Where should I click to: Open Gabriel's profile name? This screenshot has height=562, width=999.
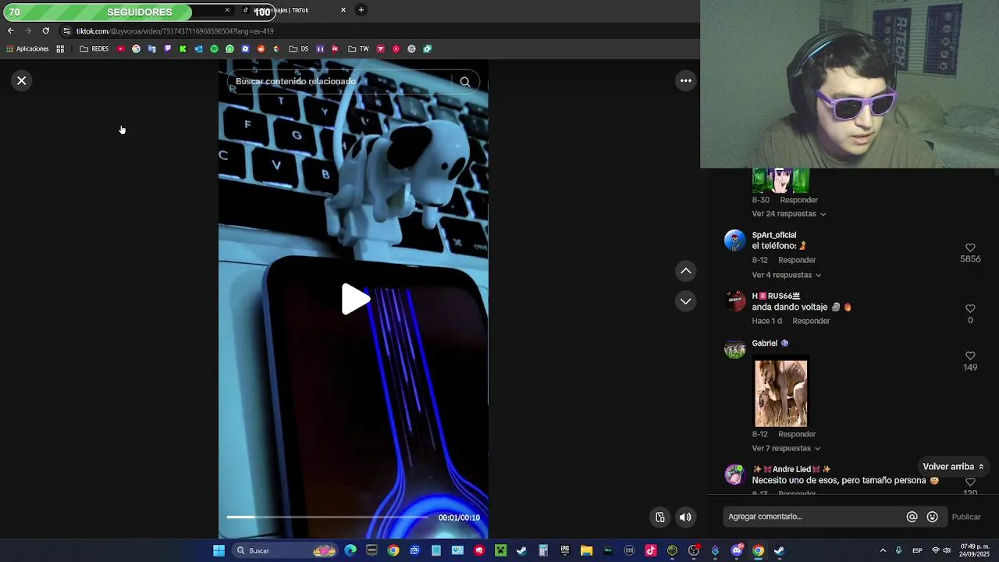765,343
